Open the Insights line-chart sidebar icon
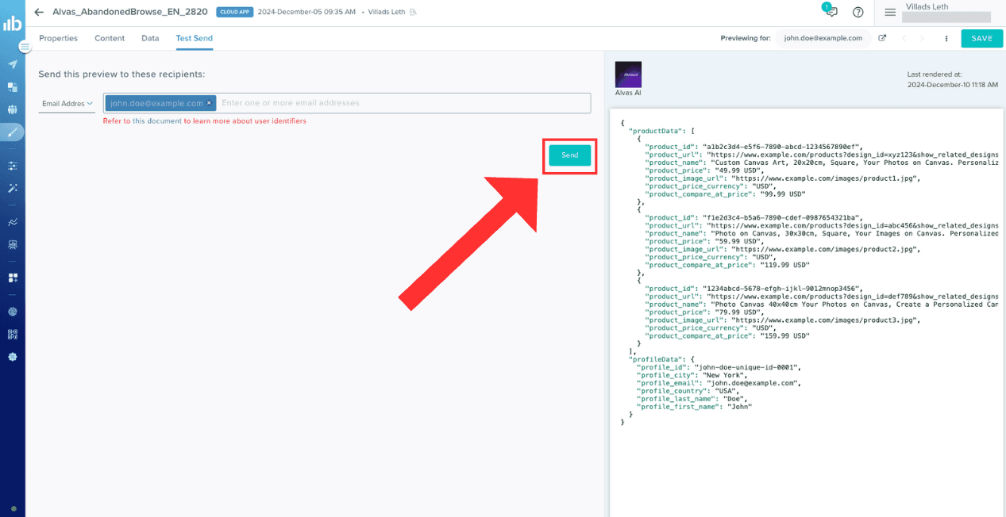 coord(12,222)
